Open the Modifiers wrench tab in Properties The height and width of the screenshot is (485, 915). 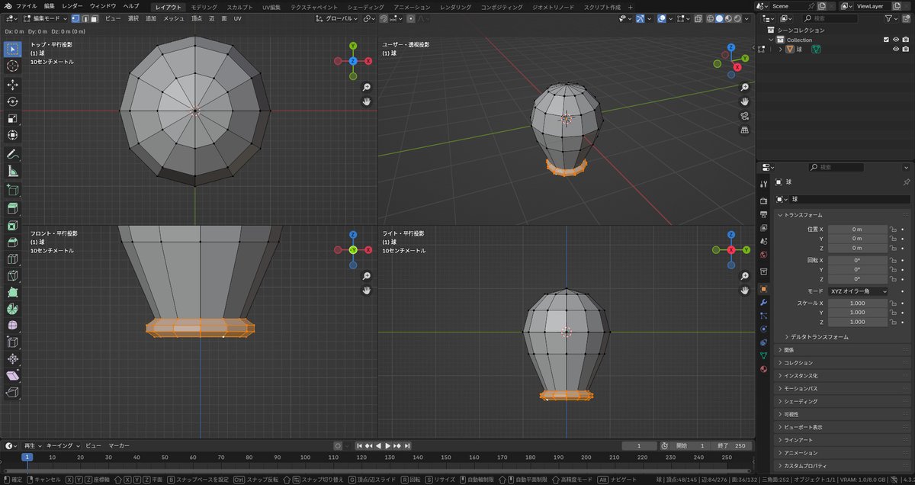click(x=763, y=303)
